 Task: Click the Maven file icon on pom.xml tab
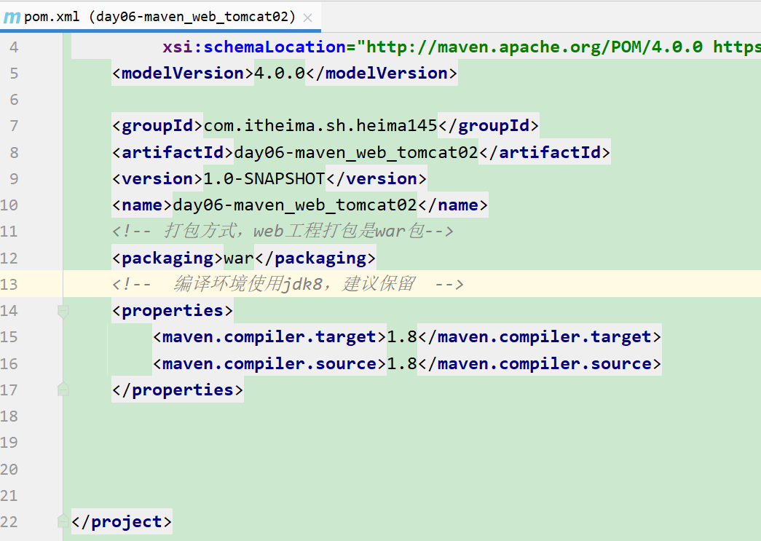pos(12,17)
